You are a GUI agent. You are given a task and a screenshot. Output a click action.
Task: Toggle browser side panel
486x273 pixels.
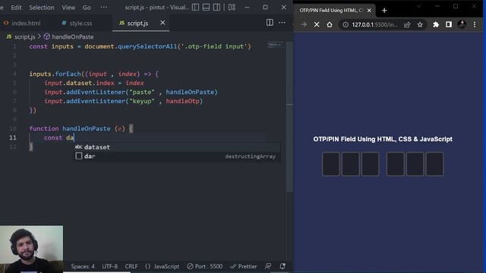449,24
